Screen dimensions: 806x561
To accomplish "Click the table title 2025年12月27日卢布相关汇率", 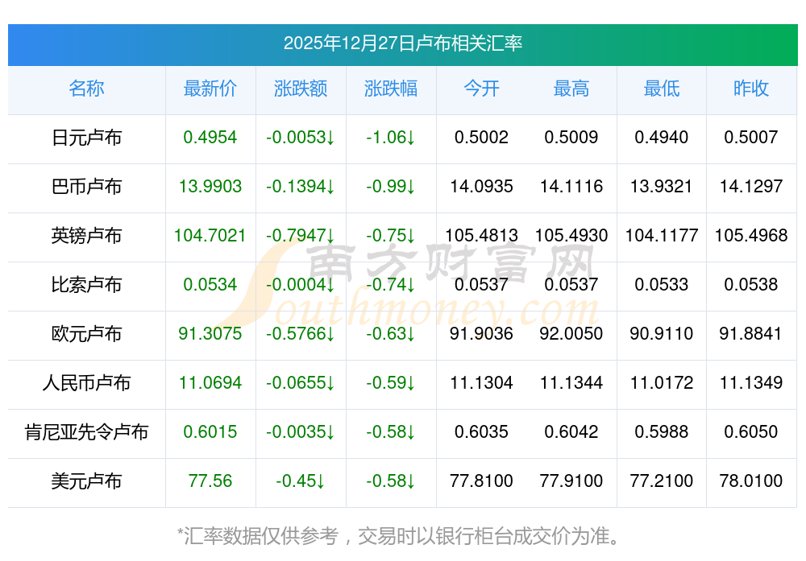I will pyautogui.click(x=402, y=43).
